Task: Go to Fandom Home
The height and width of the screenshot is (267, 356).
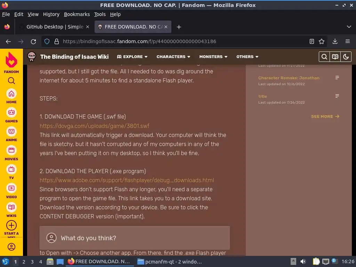Action: click(x=11, y=97)
